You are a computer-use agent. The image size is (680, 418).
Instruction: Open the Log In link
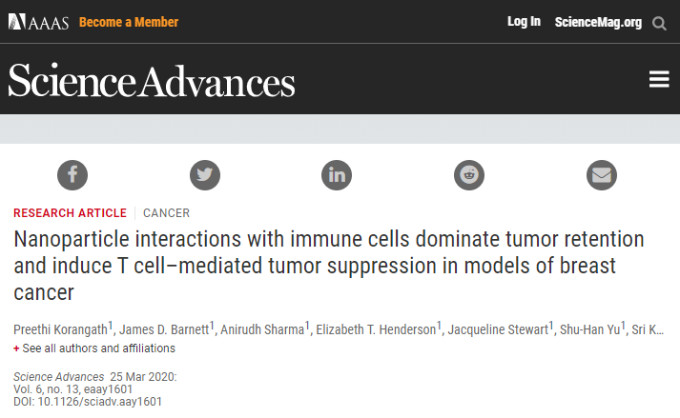coord(524,22)
